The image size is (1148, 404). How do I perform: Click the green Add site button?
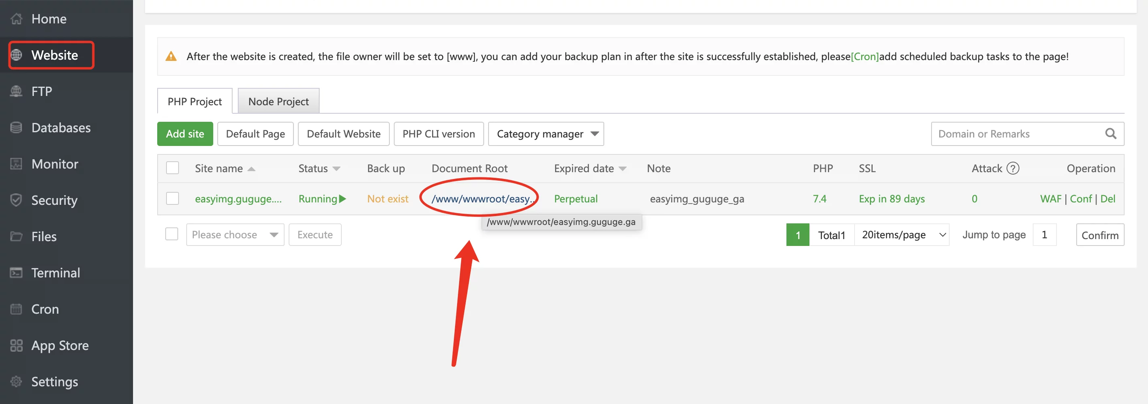coord(185,134)
